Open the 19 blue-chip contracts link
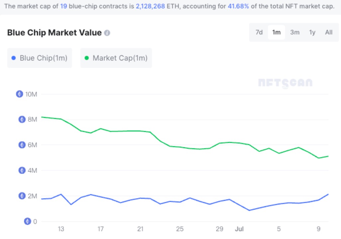The height and width of the screenshot is (239, 341). (x=63, y=6)
